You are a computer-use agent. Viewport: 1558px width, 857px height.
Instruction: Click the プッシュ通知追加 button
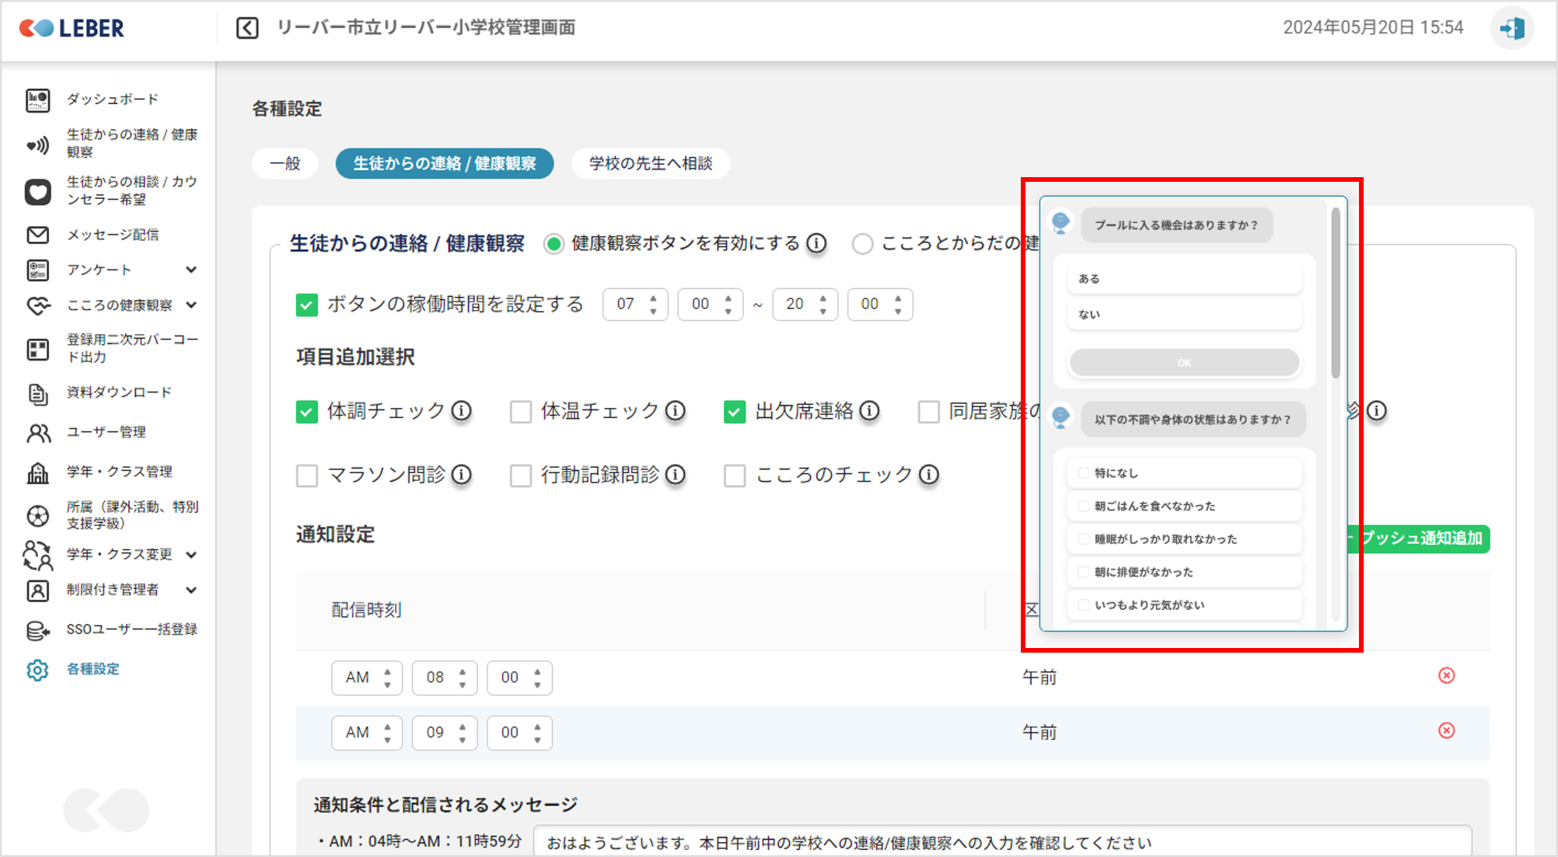click(1421, 538)
